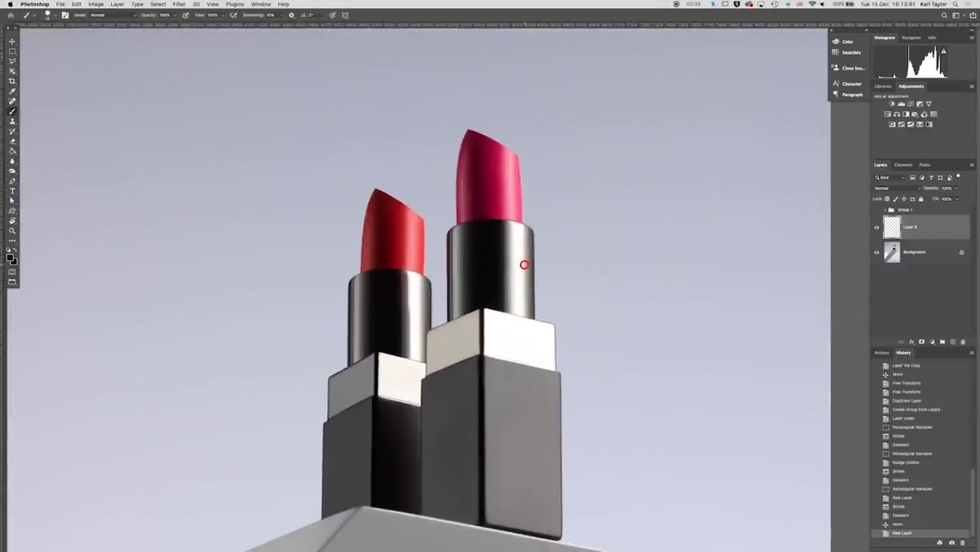This screenshot has height=552, width=980.
Task: Expand Group 1 in Layers panel
Action: tap(884, 210)
